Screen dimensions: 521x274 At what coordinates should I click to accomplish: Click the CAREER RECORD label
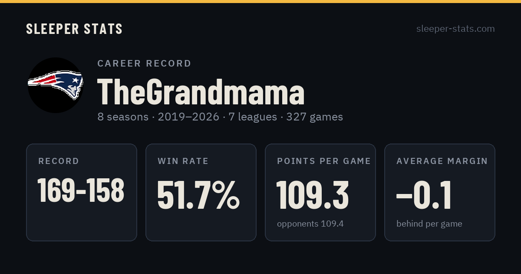pos(144,63)
